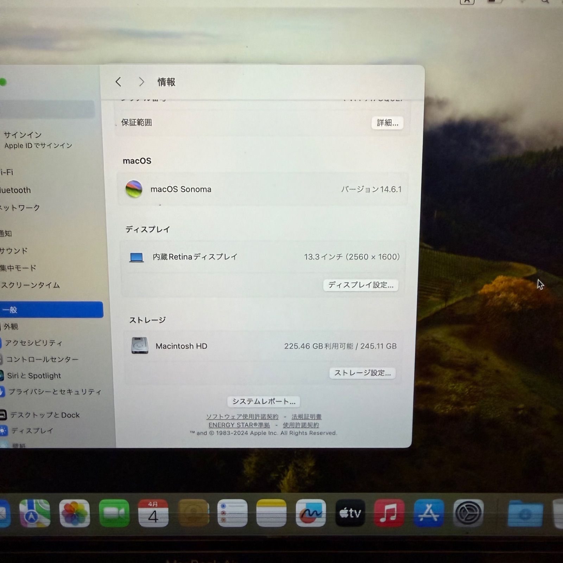The width and height of the screenshot is (563, 563).
Task: Go back with the left chevron
Action: coord(118,82)
